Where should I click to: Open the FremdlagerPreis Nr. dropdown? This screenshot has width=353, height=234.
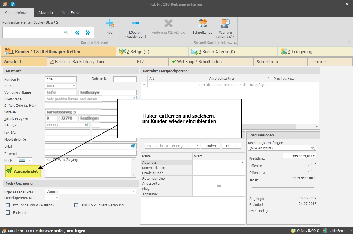coord(57,198)
